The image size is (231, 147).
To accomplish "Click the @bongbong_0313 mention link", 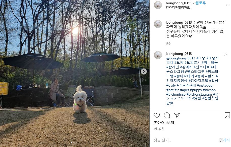I will (x=181, y=58).
